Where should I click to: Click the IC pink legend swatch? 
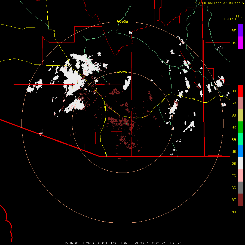(x=240, y=176)
